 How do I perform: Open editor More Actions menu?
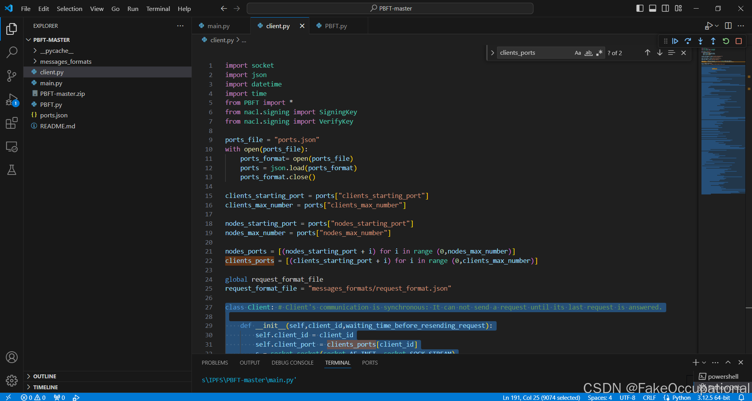pyautogui.click(x=741, y=26)
